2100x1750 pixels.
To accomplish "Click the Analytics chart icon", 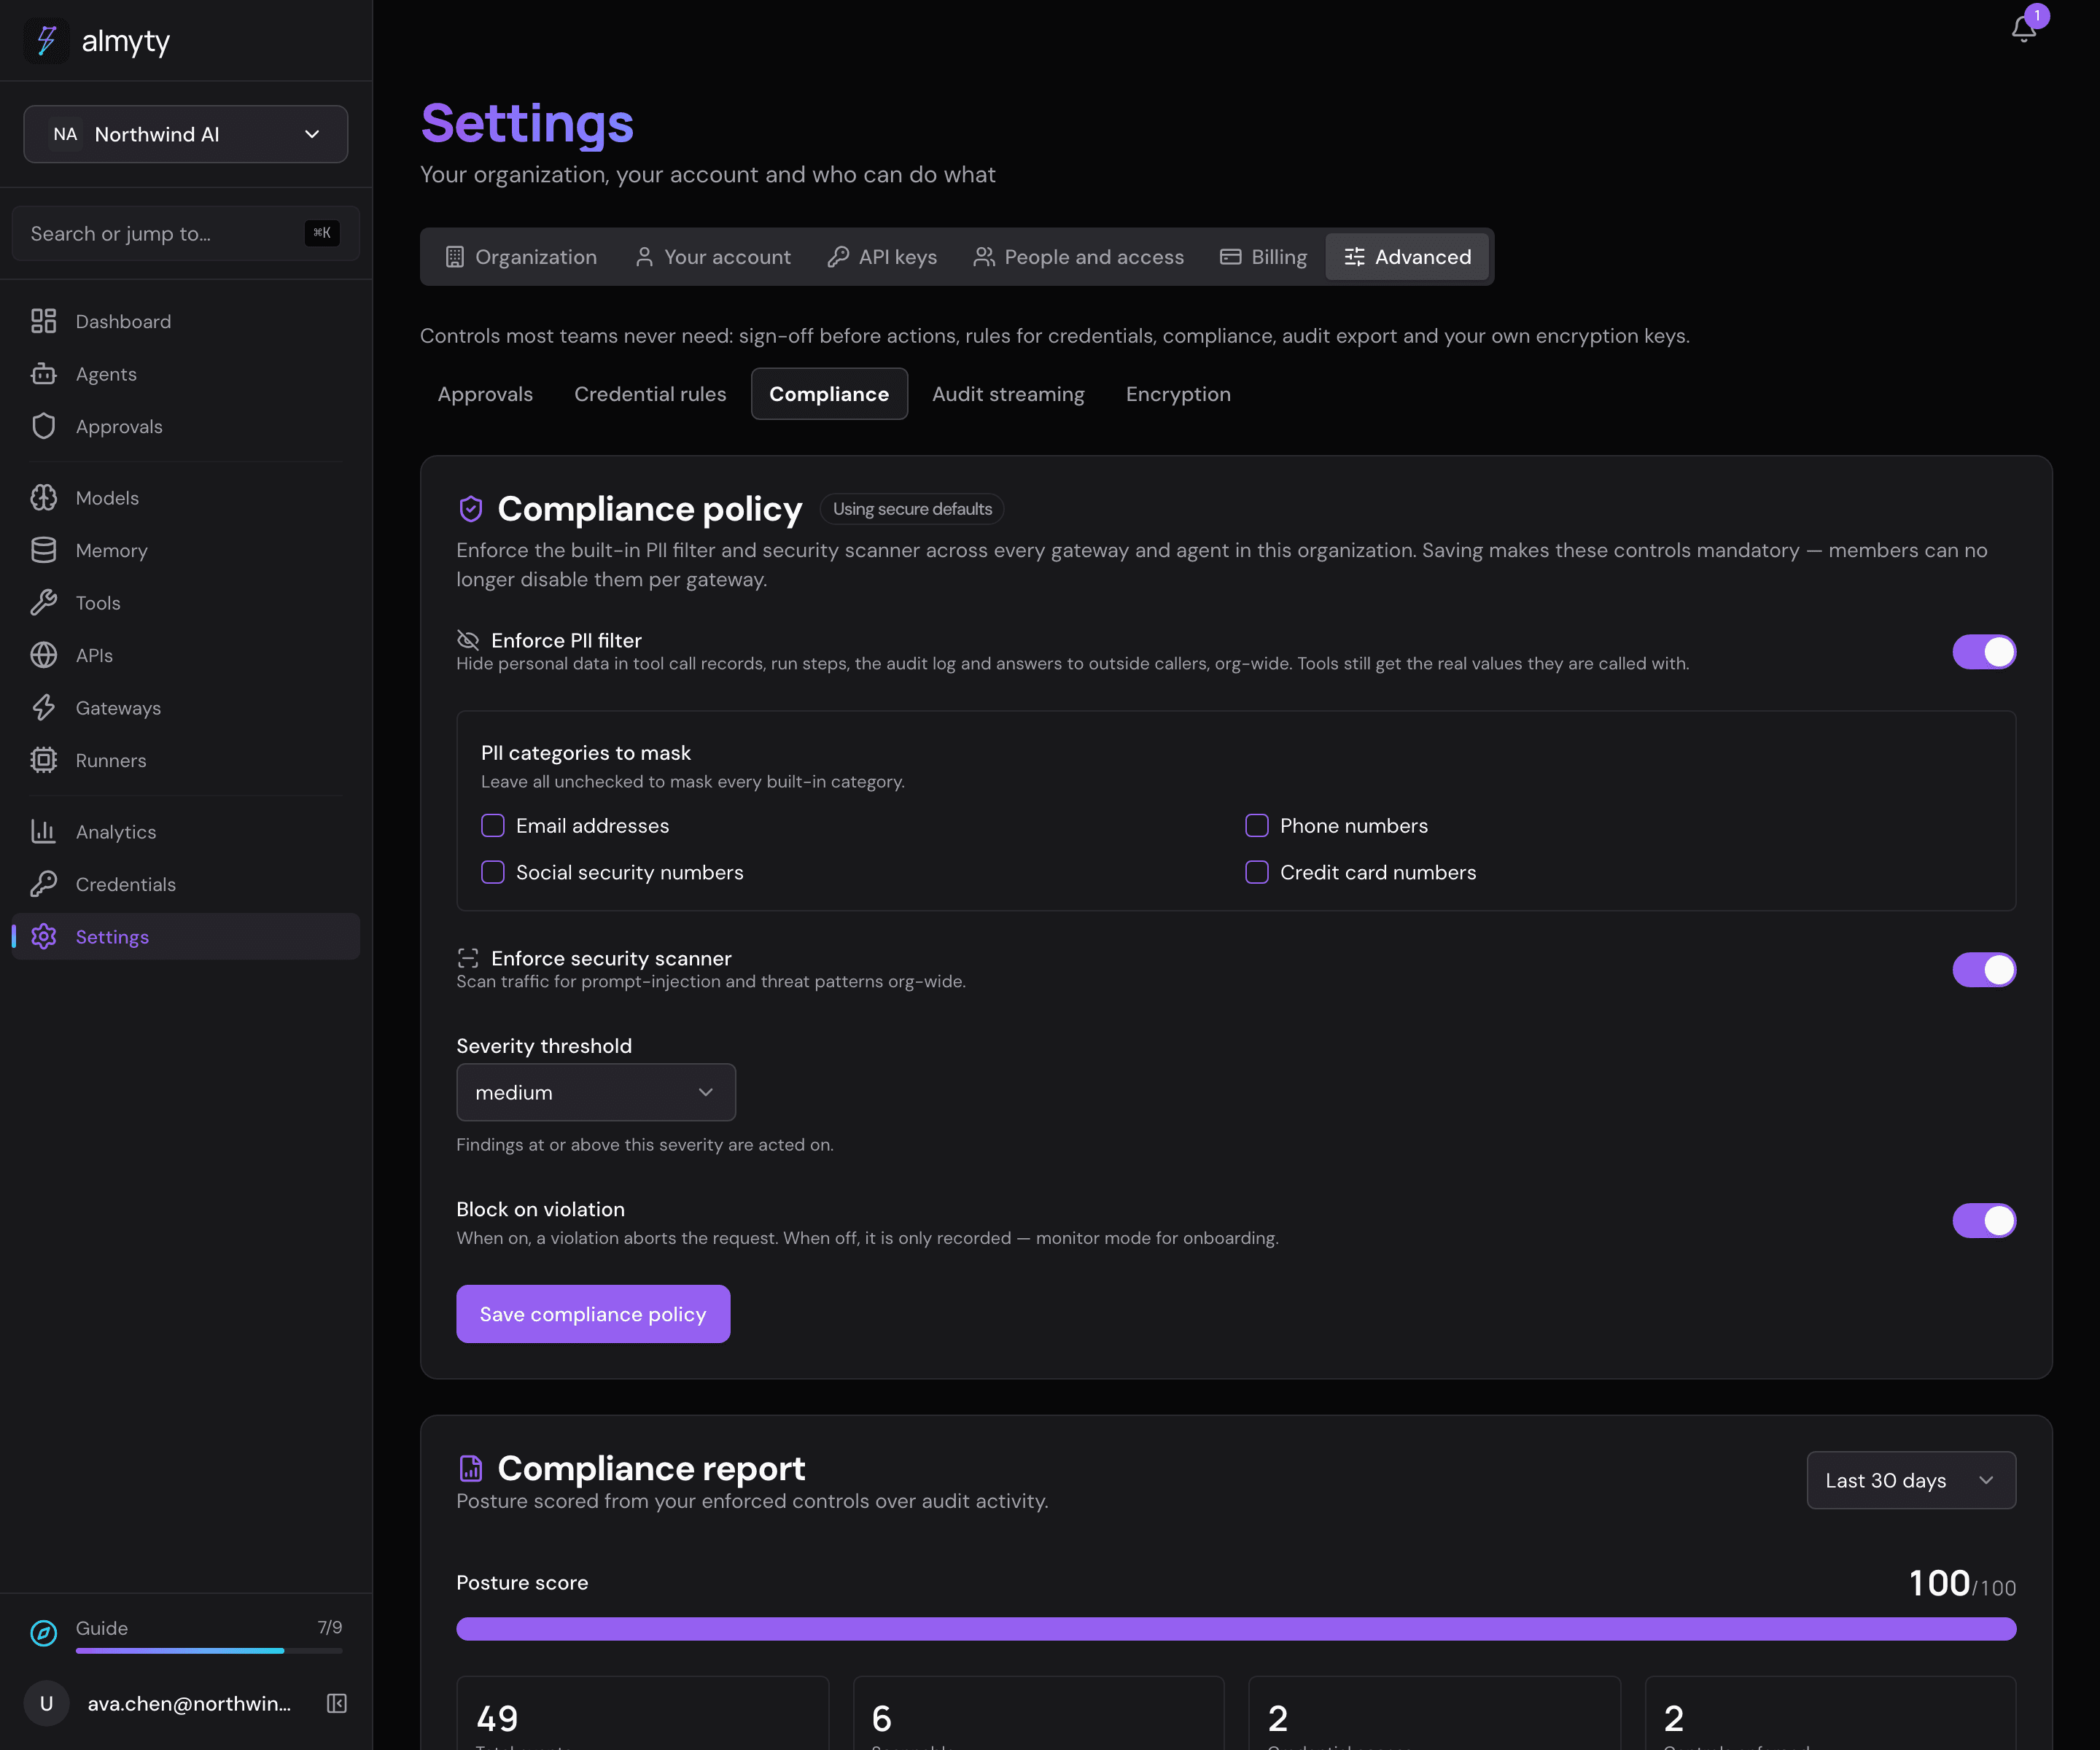I will point(43,832).
